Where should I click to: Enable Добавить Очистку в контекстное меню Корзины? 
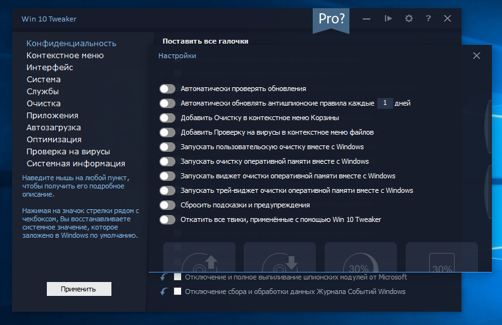click(168, 118)
